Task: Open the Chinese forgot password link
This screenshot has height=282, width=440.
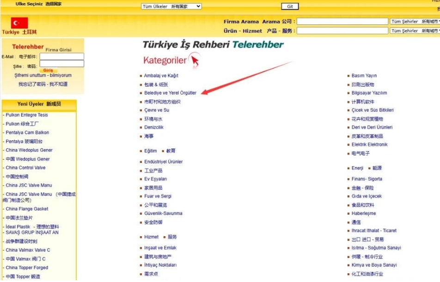Action: pos(43,84)
